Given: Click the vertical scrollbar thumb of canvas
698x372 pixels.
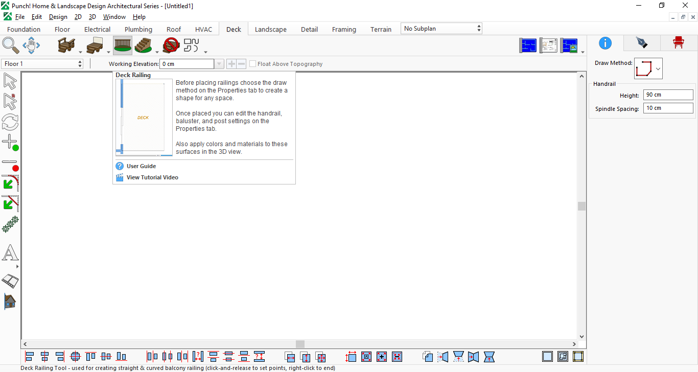Looking at the screenshot, I should click(x=581, y=206).
